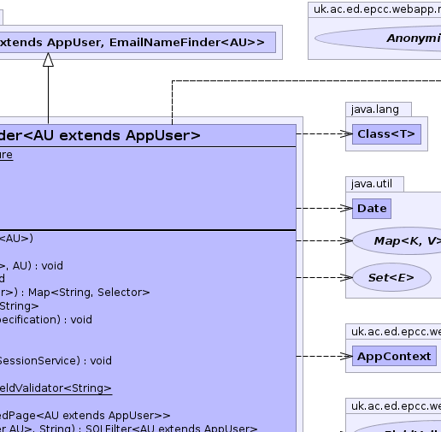
Task: Select the java.lang package tab label
Action: pyautogui.click(x=375, y=109)
